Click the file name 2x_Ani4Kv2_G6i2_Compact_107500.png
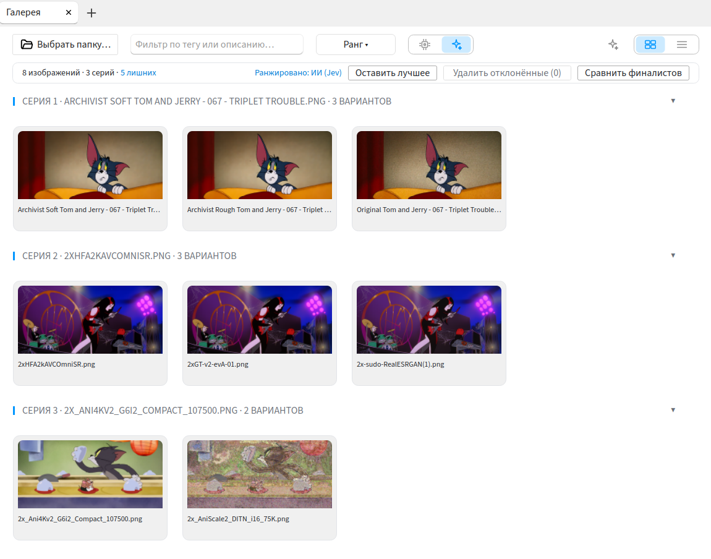Viewport: 711px width, 559px height. point(80,519)
